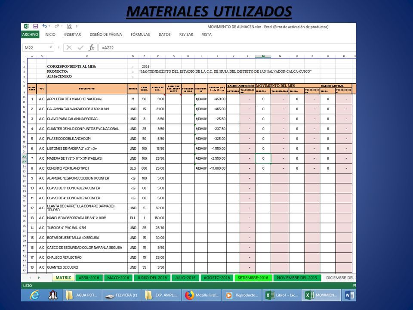Image resolution: width=413 pixels, height=310 pixels.
Task: Switch to Mozilla Firefox in taskbar
Action: [202, 295]
